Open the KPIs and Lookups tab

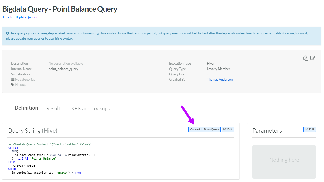click(x=91, y=108)
